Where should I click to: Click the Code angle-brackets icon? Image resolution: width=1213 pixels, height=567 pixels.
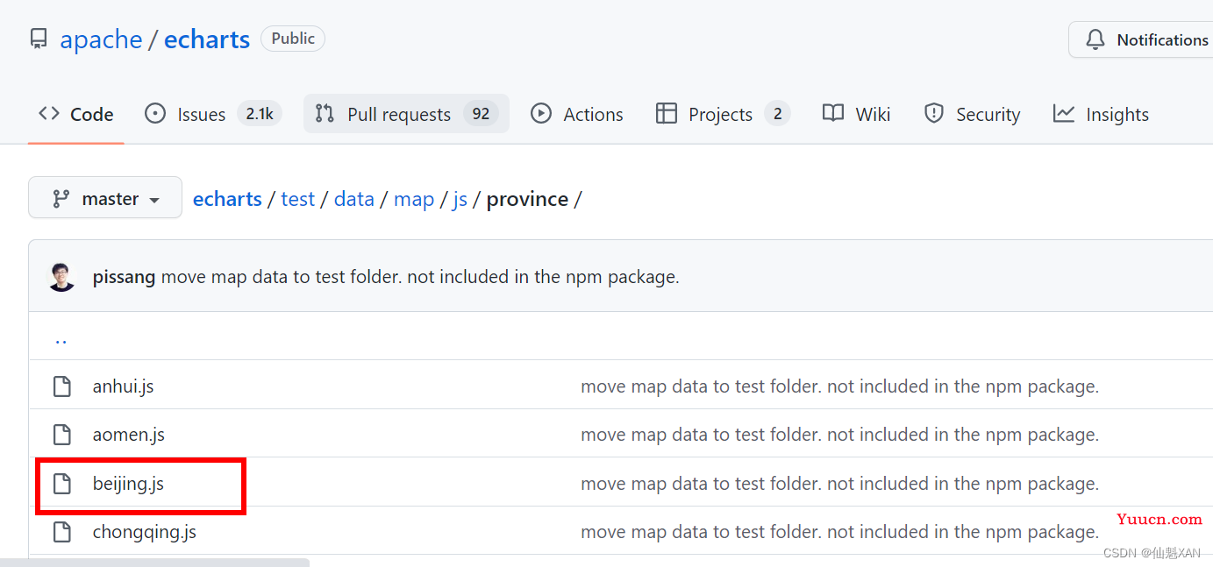click(49, 114)
